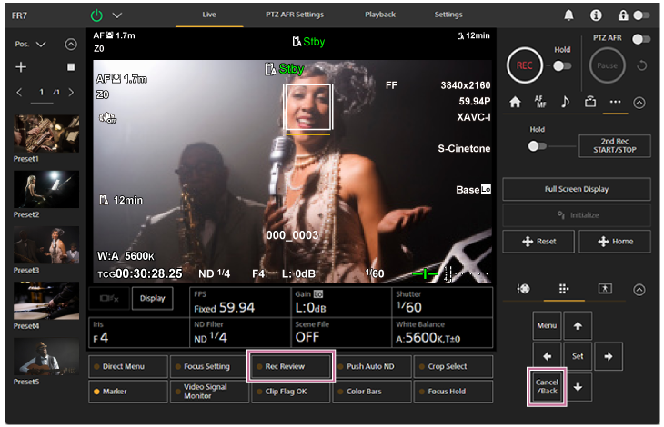Expand the dropdown next to power icon
This screenshot has width=664, height=427.
[116, 15]
